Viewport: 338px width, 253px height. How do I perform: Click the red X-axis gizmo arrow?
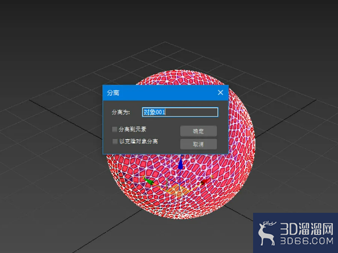[x=205, y=182]
